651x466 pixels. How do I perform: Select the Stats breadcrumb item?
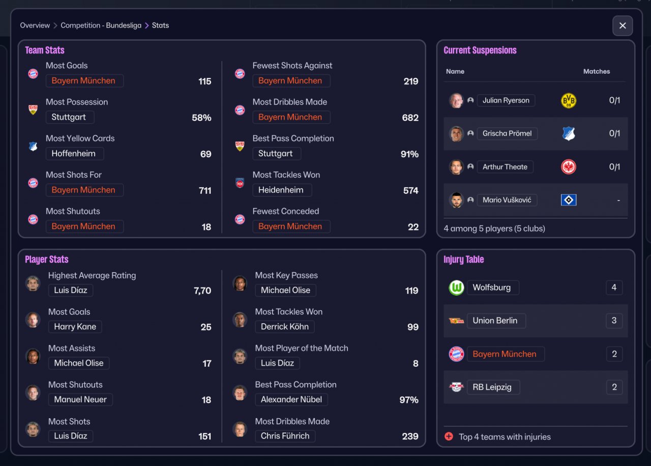pyautogui.click(x=160, y=25)
